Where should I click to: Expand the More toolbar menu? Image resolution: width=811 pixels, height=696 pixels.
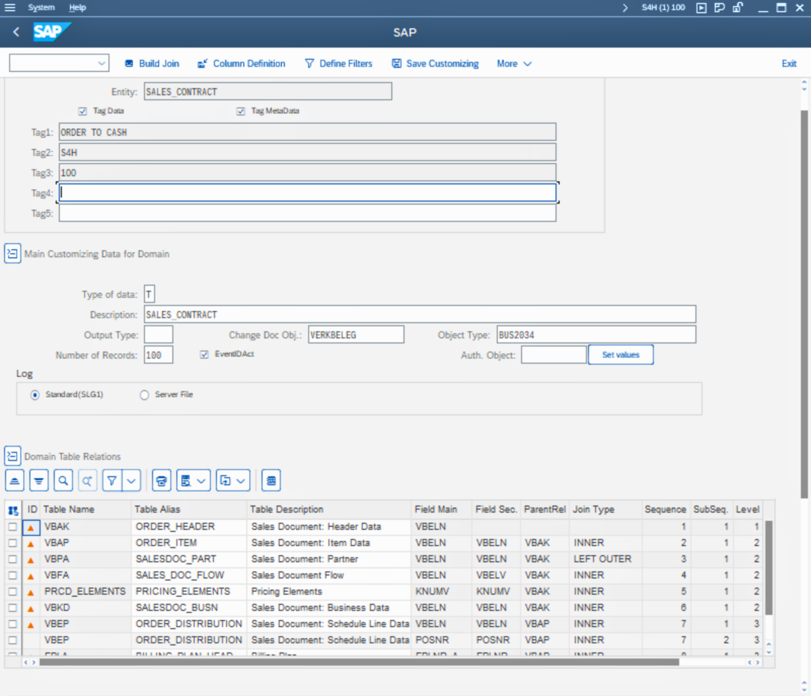pos(514,64)
